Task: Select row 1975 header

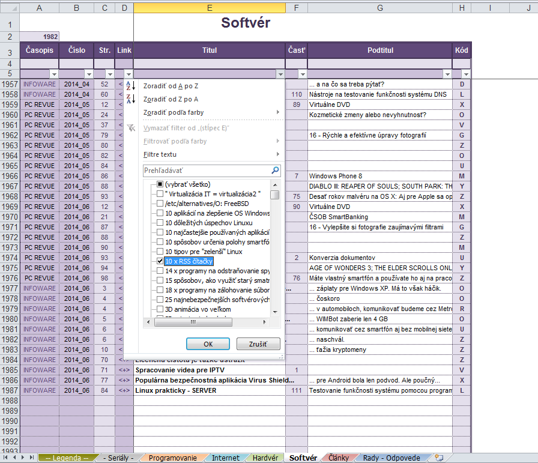Action: pyautogui.click(x=10, y=268)
